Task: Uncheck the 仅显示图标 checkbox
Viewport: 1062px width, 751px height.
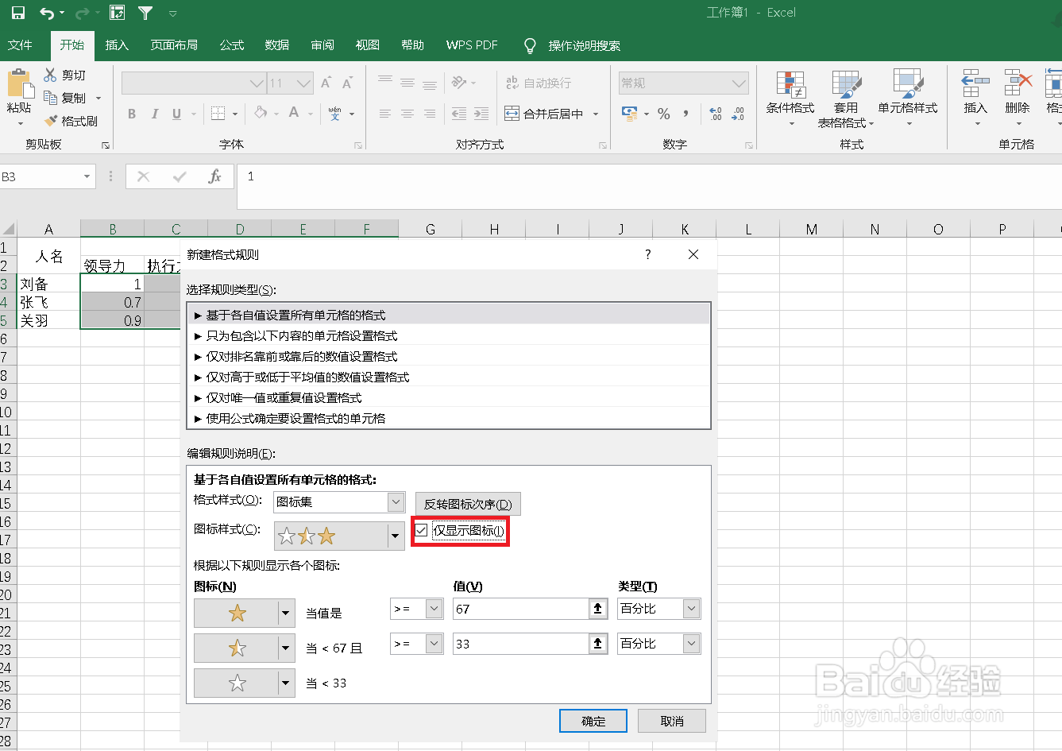Action: pos(421,532)
